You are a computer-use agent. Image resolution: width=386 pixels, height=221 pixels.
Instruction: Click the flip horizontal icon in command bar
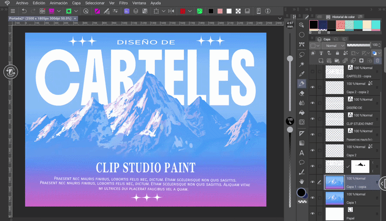(171, 11)
